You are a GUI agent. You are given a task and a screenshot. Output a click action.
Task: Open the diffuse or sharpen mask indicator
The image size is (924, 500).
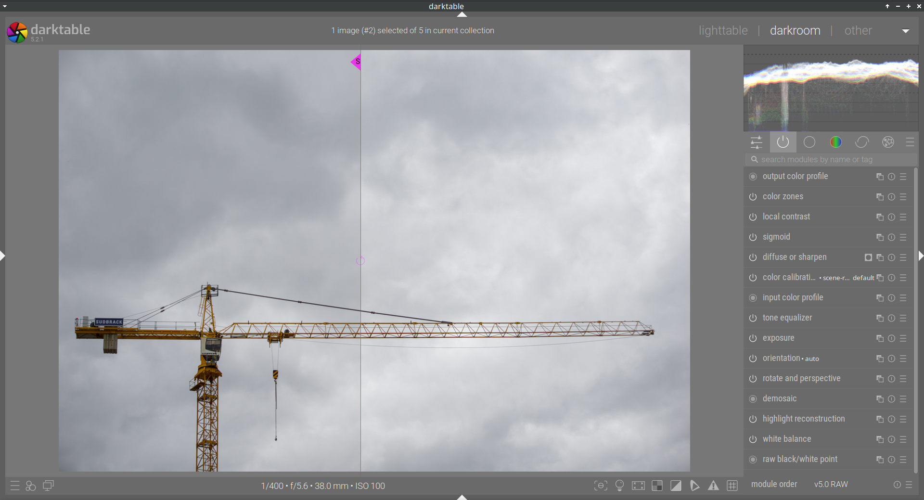[x=868, y=257]
